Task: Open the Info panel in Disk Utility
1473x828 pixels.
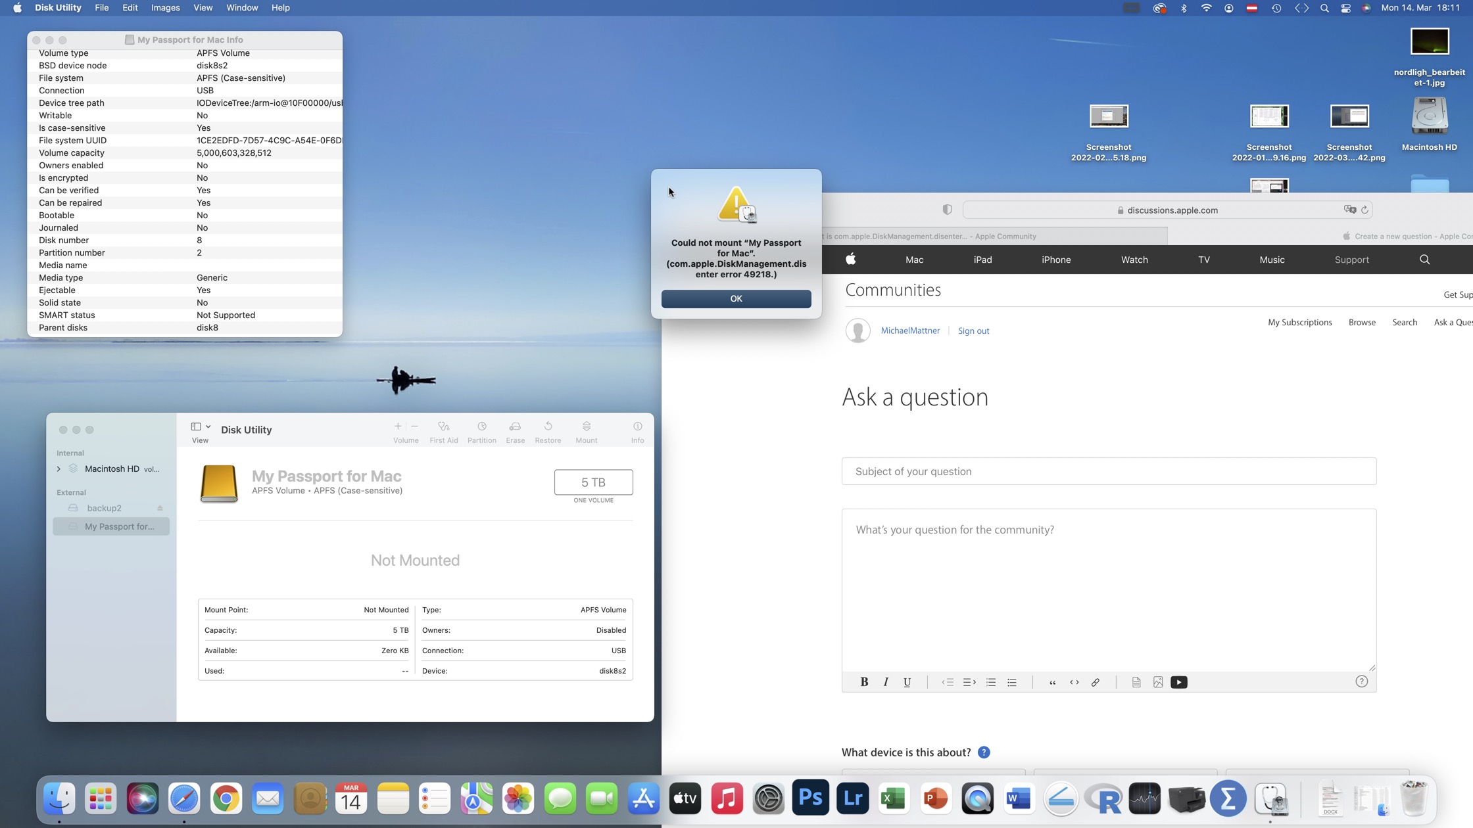Action: click(x=637, y=430)
